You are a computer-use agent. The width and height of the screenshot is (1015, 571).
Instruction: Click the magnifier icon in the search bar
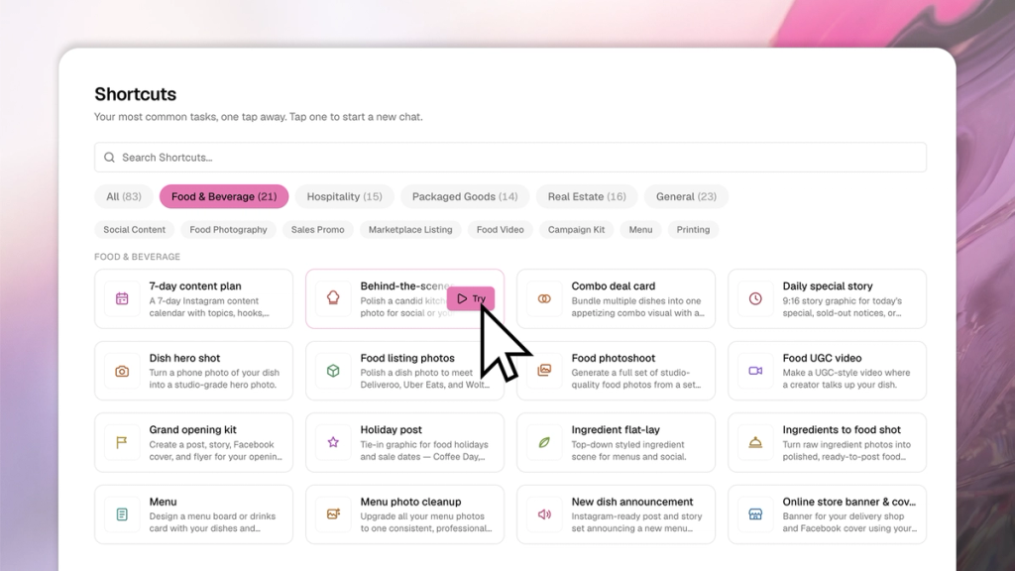[109, 158]
